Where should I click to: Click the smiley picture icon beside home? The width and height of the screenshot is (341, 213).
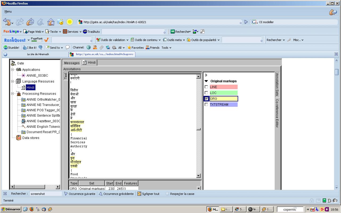(60, 22)
